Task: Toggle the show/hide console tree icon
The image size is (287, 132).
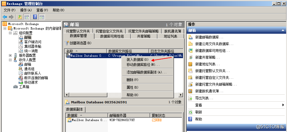Action: 26,17
